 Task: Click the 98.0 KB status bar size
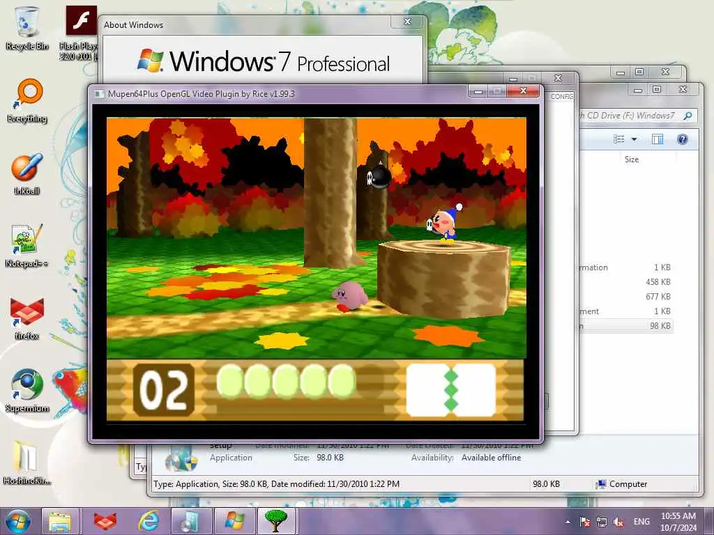(546, 484)
